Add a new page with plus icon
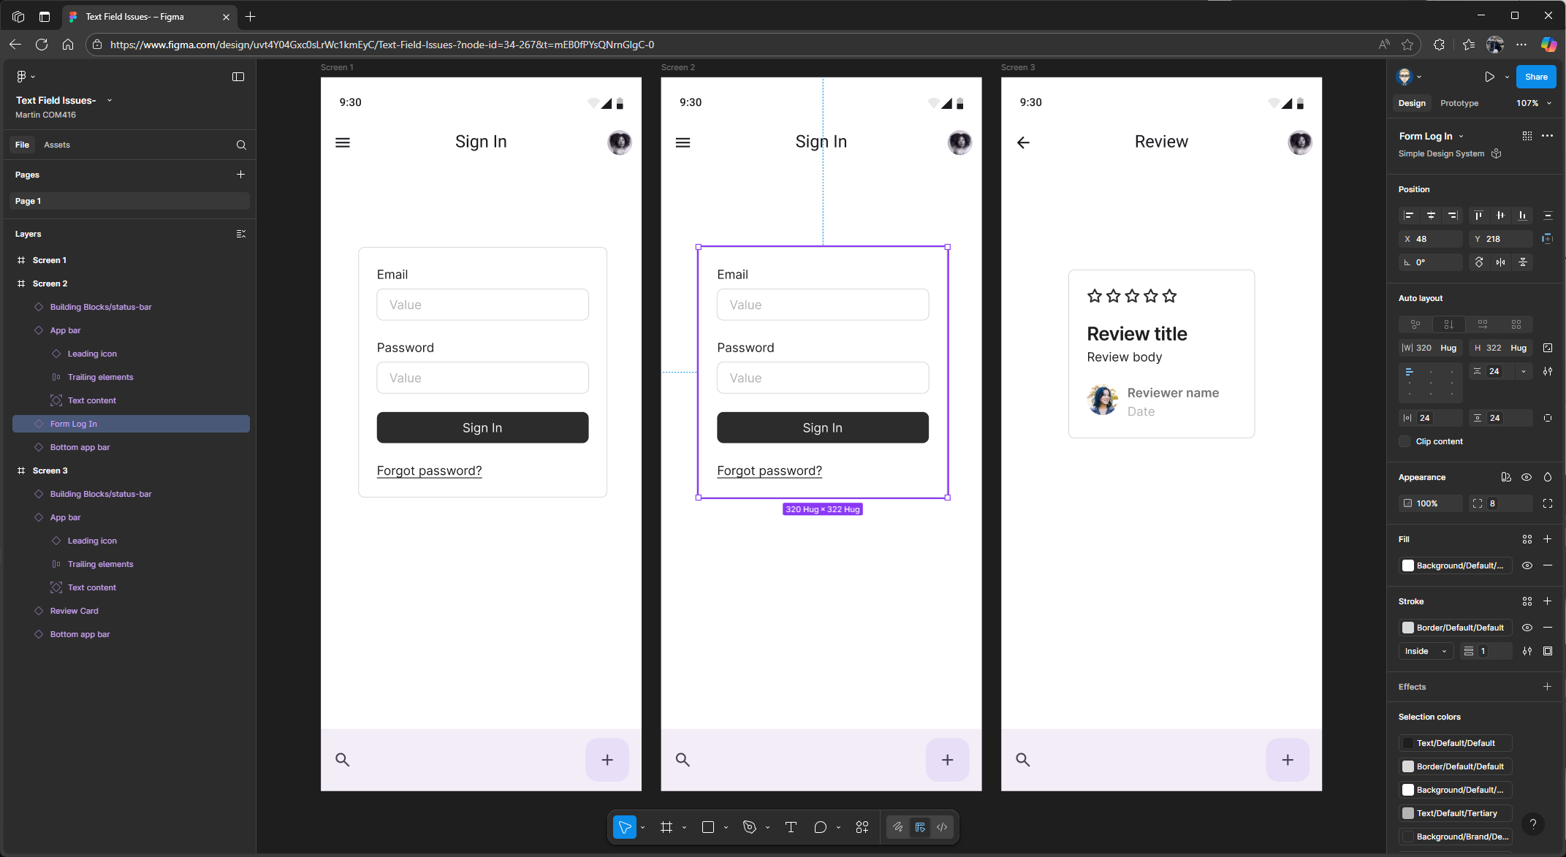Screen dimensions: 1566x857 pos(240,174)
